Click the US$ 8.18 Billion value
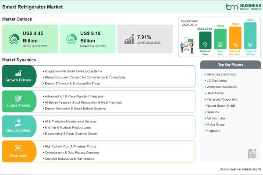 point(90,37)
